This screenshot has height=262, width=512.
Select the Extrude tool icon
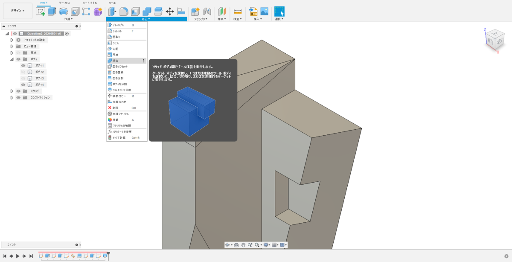coord(52,12)
